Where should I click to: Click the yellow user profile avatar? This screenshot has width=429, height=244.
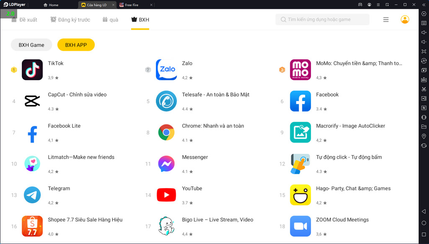tap(405, 19)
